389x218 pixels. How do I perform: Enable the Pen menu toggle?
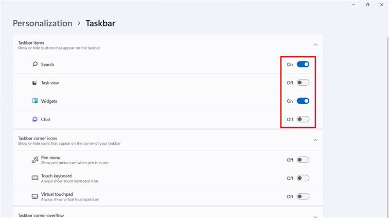point(303,160)
